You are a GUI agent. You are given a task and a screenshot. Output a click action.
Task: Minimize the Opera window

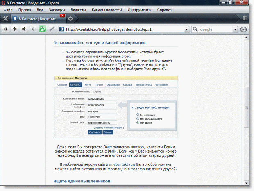223,2
